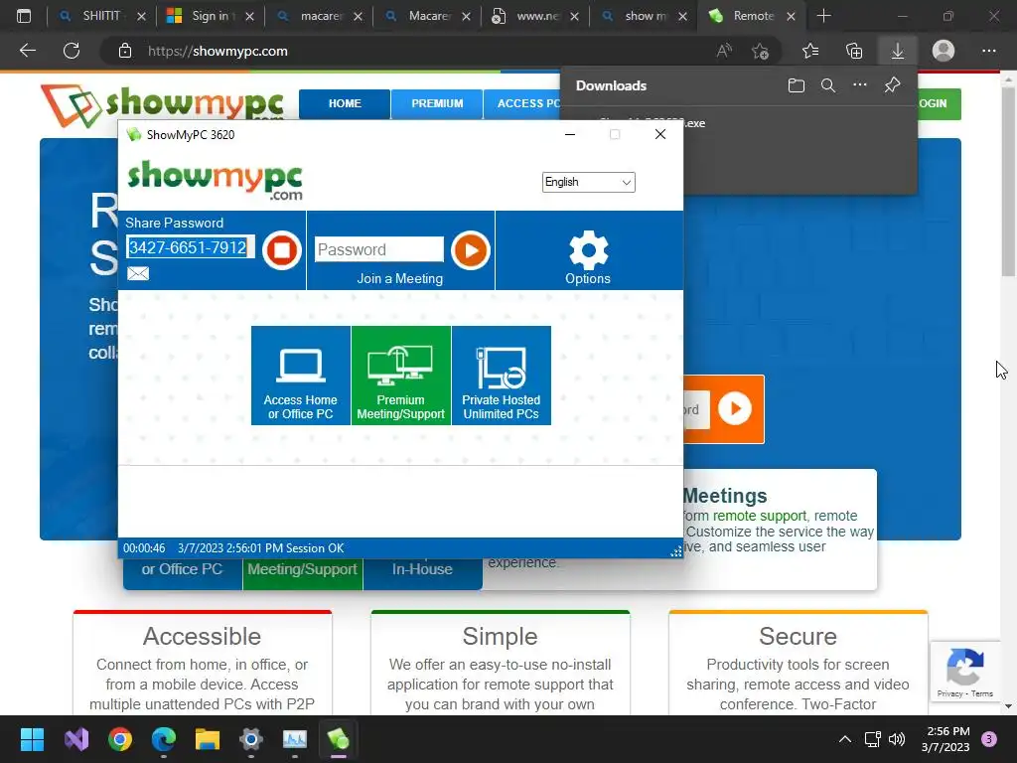Open volume control in system tray
The height and width of the screenshot is (763, 1017).
point(897,739)
